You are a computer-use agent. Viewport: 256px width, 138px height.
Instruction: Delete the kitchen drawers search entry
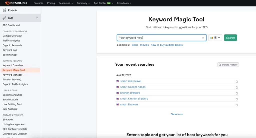point(236,93)
